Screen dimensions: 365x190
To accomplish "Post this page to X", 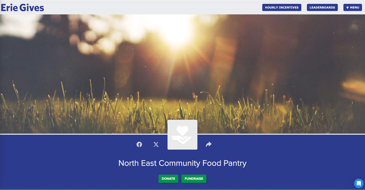I will click(156, 144).
